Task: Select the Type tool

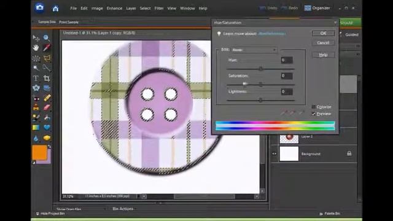Action: 36,78
